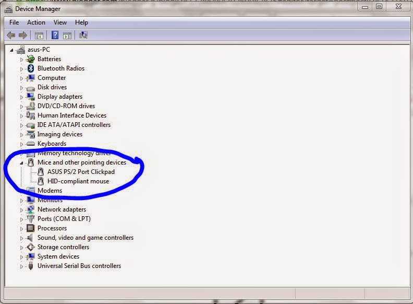Click the HID-compliant mouse icon
413x304 pixels.
[41, 181]
